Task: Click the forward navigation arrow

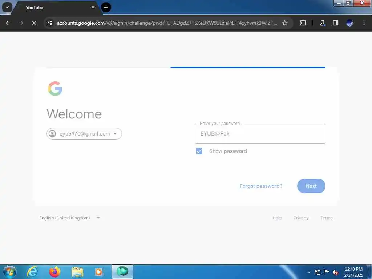Action: click(21, 23)
